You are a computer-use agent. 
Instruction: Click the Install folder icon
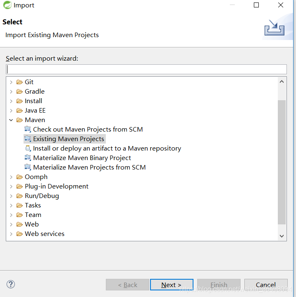19,101
